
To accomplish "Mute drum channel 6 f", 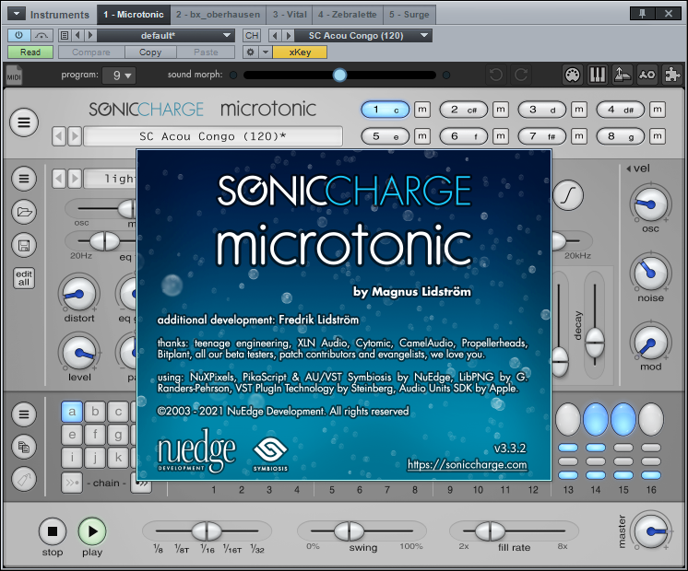I will (501, 136).
